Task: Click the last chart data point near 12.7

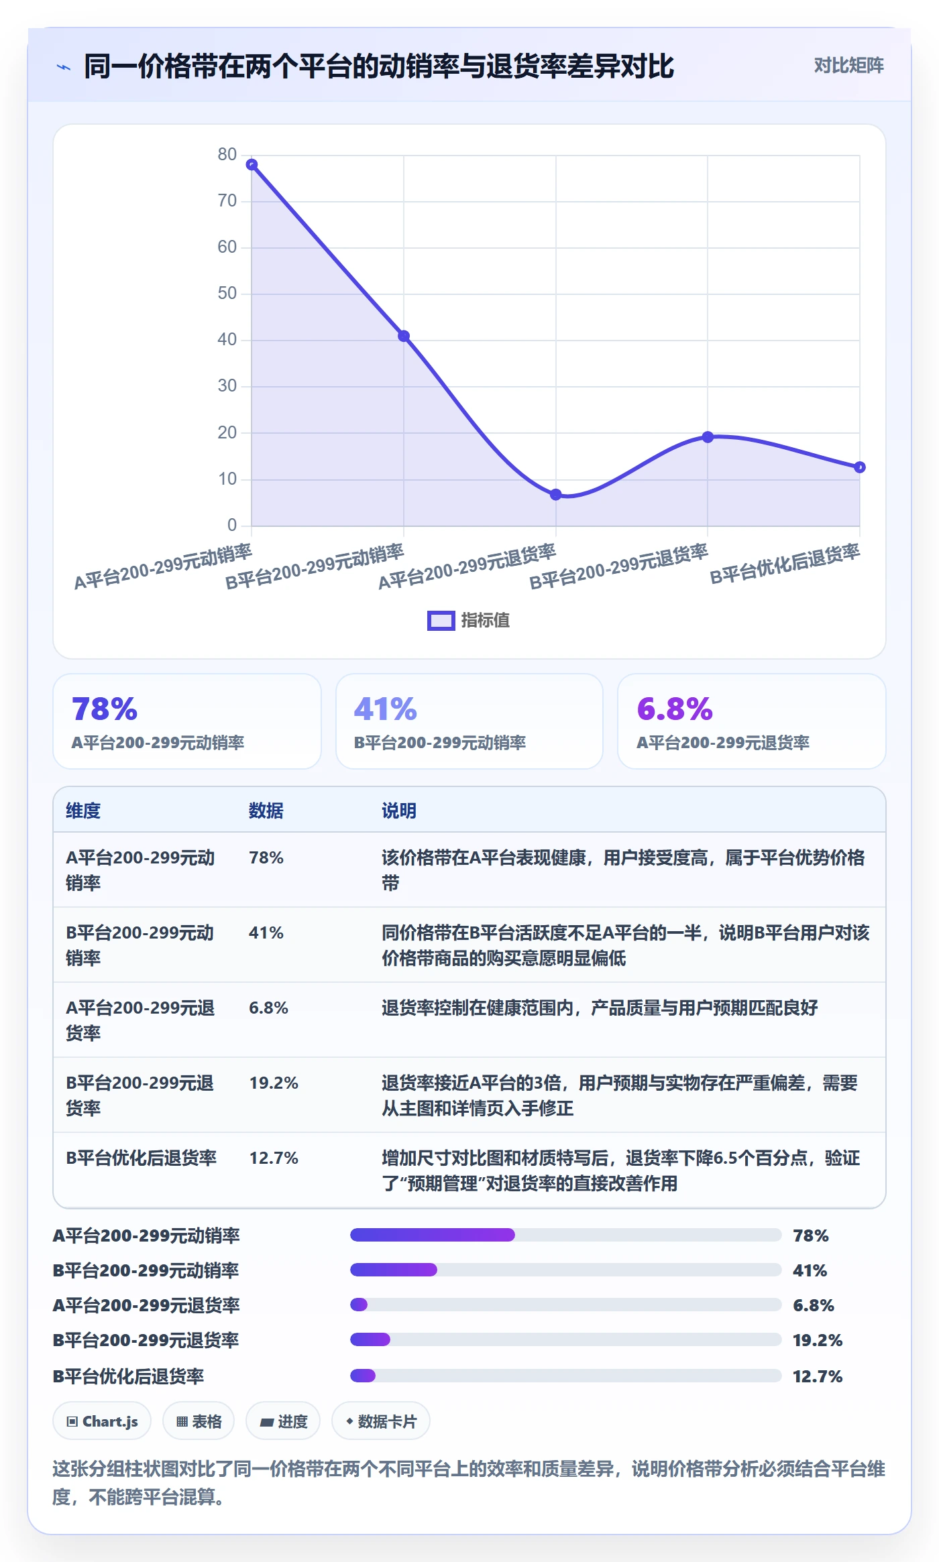Action: tap(859, 467)
